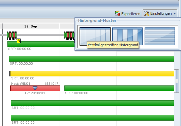Select the vertically striped background pattern
Image resolution: width=181 pixels, height=126 pixels.
pyautogui.click(x=95, y=36)
